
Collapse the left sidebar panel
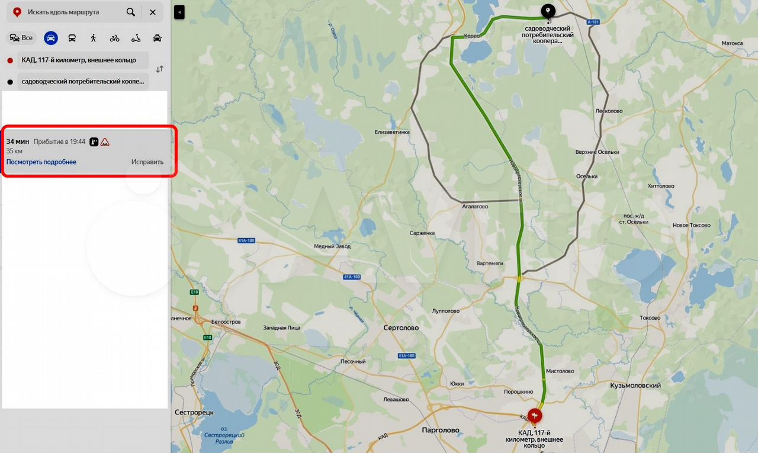(179, 12)
